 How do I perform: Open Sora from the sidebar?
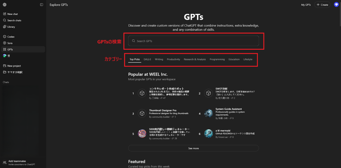[23, 43]
